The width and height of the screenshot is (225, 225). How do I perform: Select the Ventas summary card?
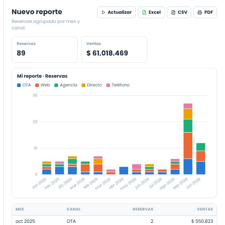pyautogui.click(x=114, y=49)
